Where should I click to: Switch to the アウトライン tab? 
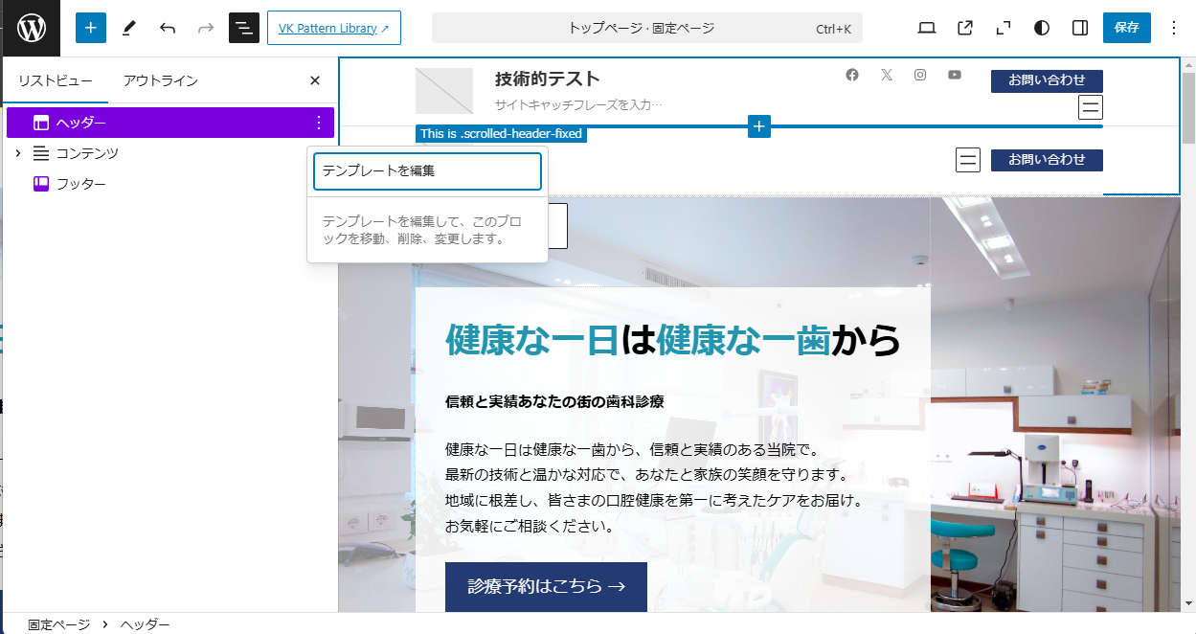click(160, 80)
